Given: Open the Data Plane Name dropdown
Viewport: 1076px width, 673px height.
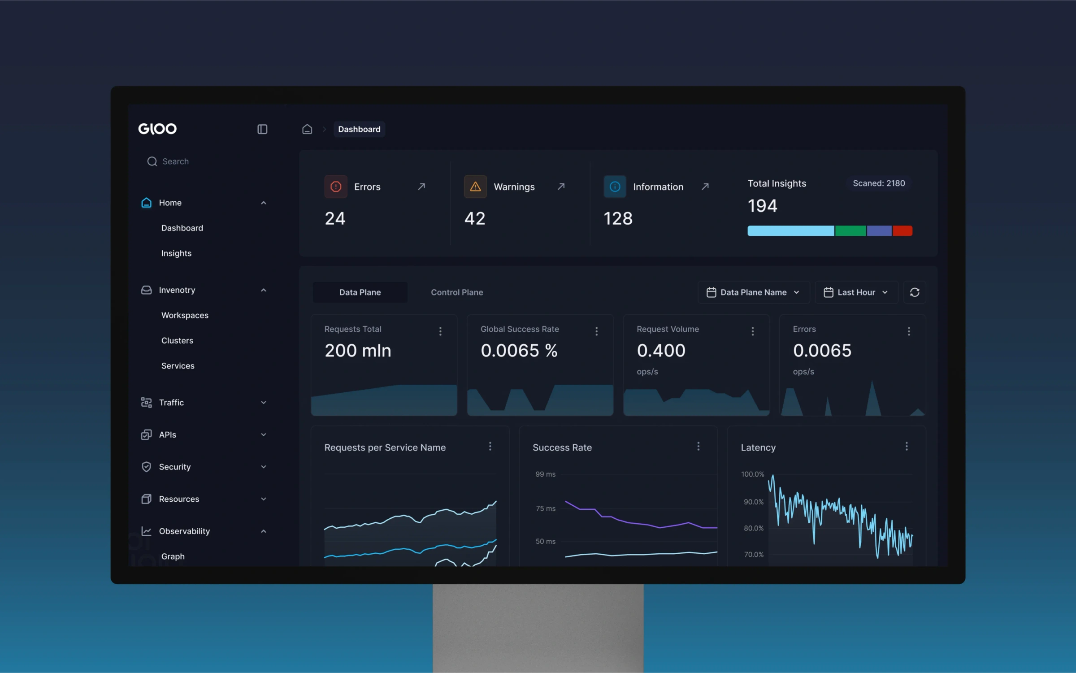Looking at the screenshot, I should (x=751, y=291).
